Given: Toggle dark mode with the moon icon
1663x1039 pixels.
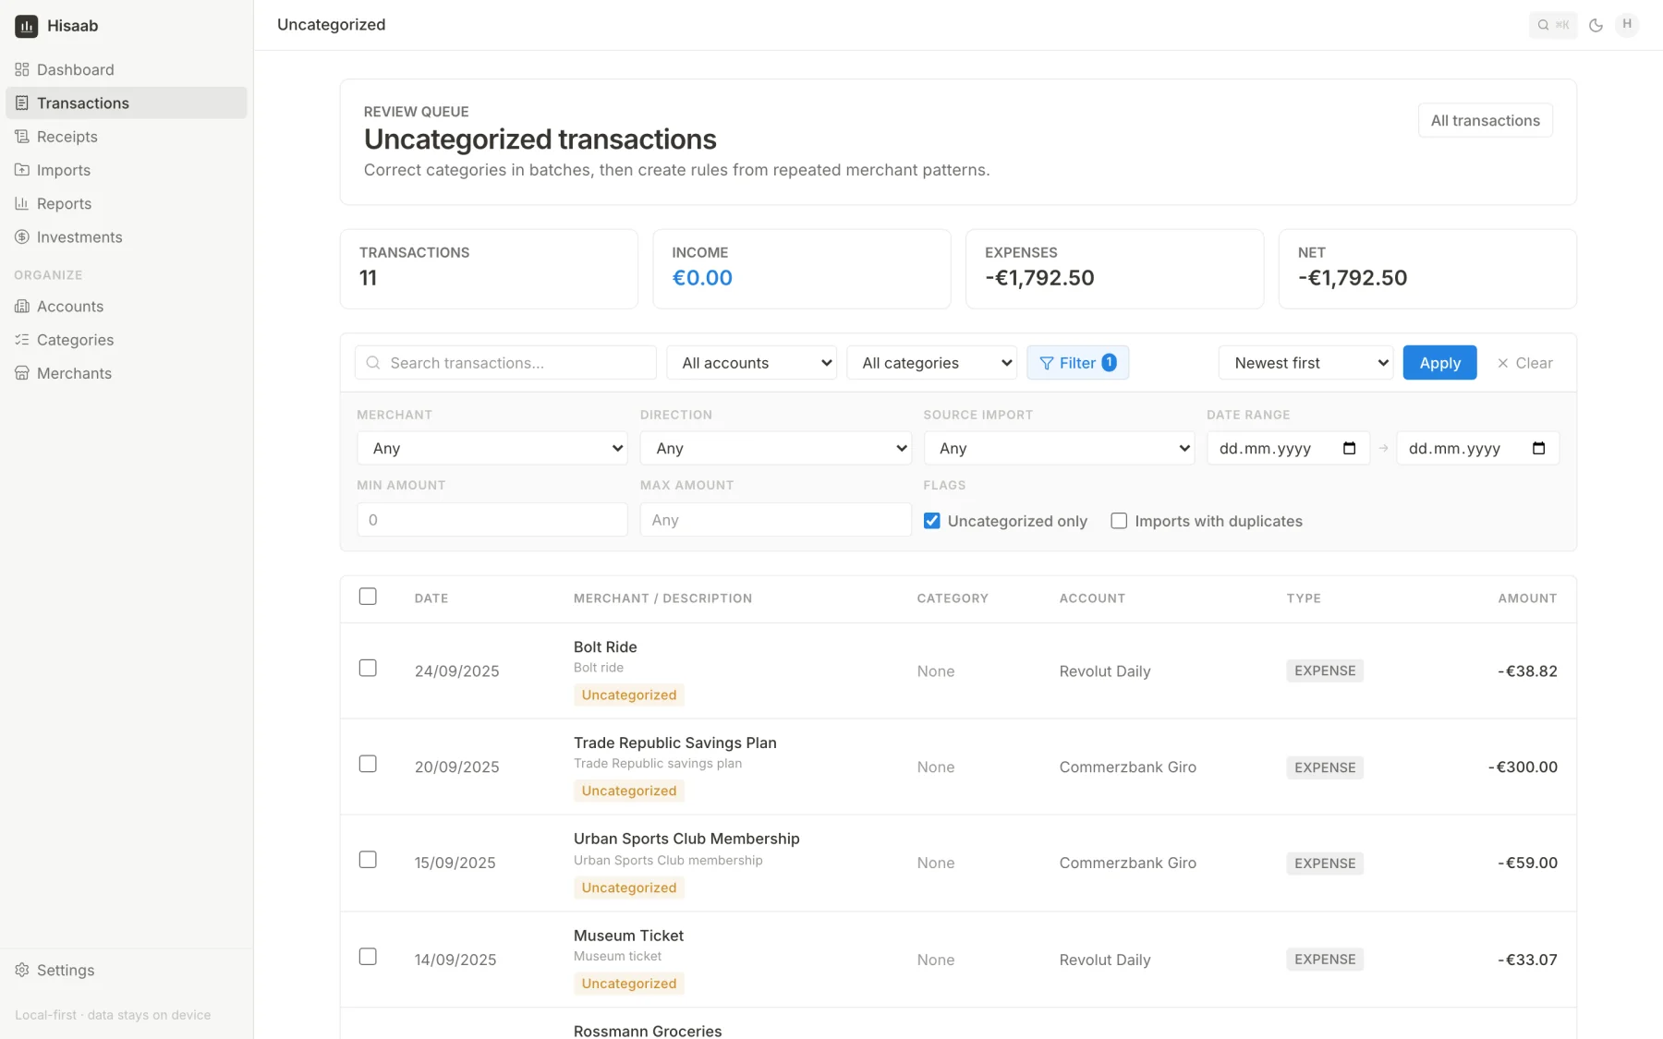Looking at the screenshot, I should coord(1596,25).
